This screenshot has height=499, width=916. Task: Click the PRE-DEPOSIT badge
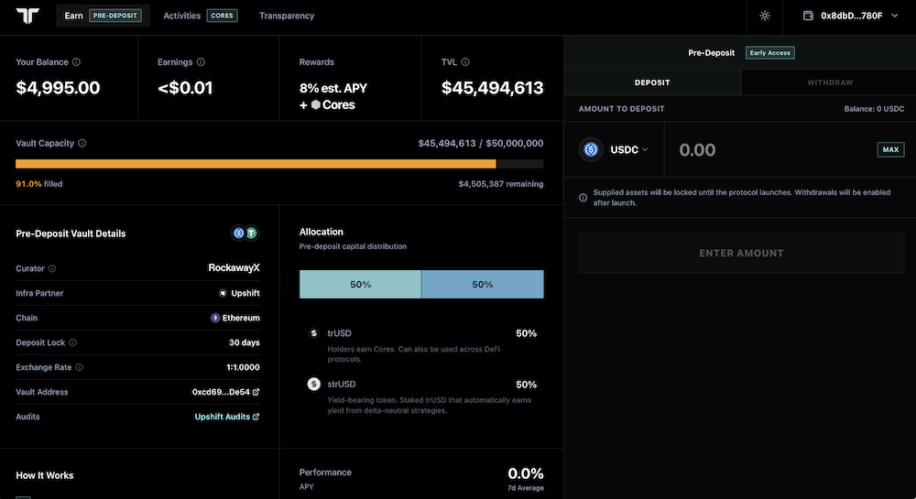point(115,16)
